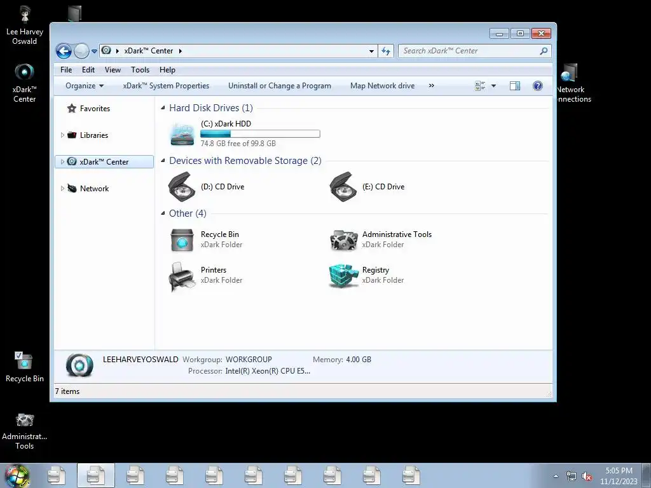This screenshot has height=488, width=651.
Task: Select the Registry cubes icon
Action: (x=343, y=276)
